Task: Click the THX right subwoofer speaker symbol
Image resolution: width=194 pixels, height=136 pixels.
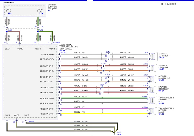Action: point(154,111)
